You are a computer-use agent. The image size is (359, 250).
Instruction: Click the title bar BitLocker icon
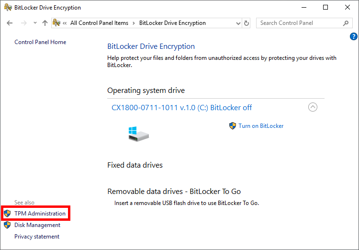click(8, 8)
